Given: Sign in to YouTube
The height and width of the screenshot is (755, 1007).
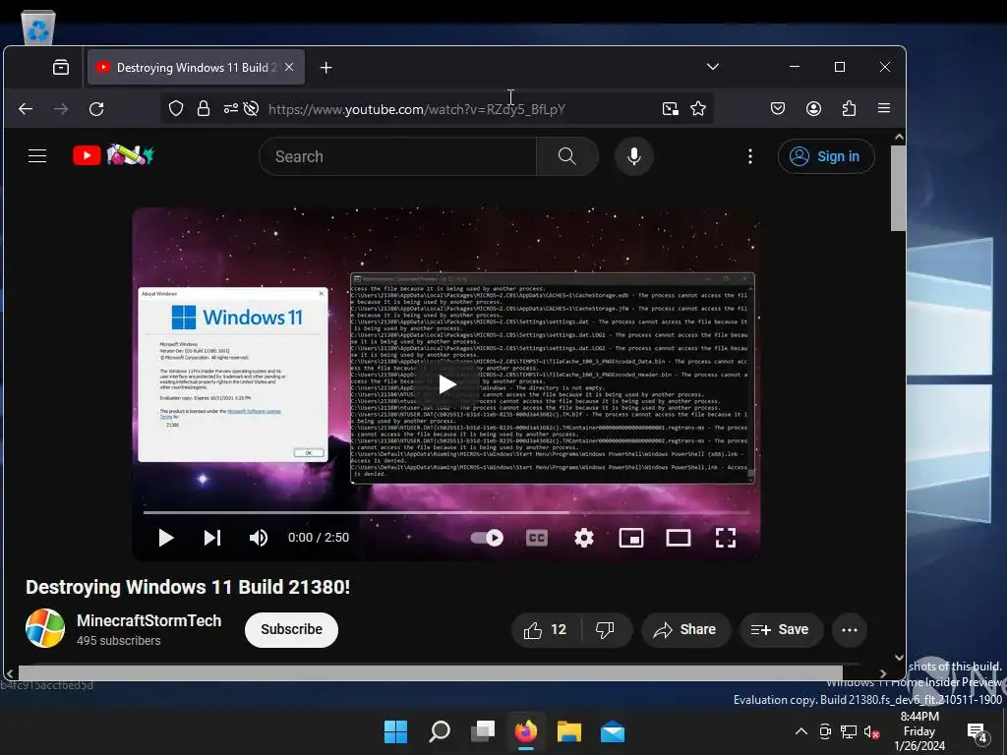Looking at the screenshot, I should 826,156.
